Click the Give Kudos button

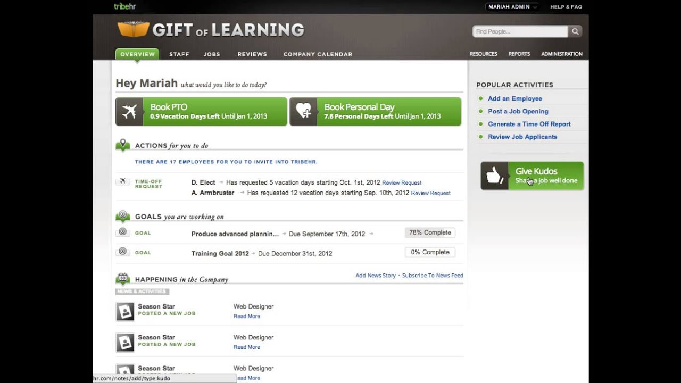532,176
